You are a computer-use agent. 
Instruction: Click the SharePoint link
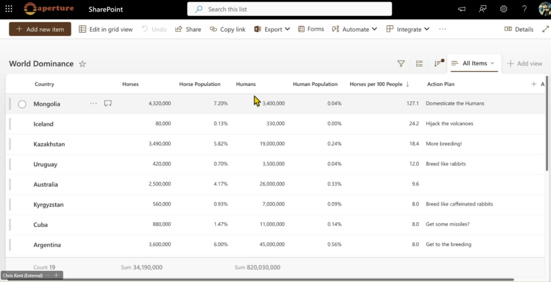click(106, 10)
